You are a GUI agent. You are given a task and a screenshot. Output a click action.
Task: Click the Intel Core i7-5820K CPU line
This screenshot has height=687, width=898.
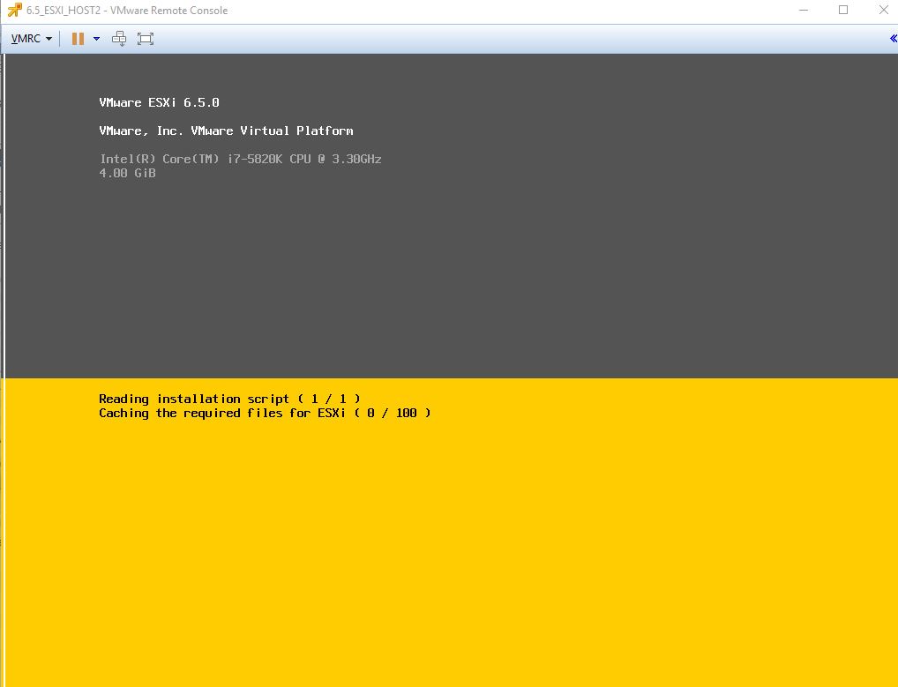click(x=241, y=159)
